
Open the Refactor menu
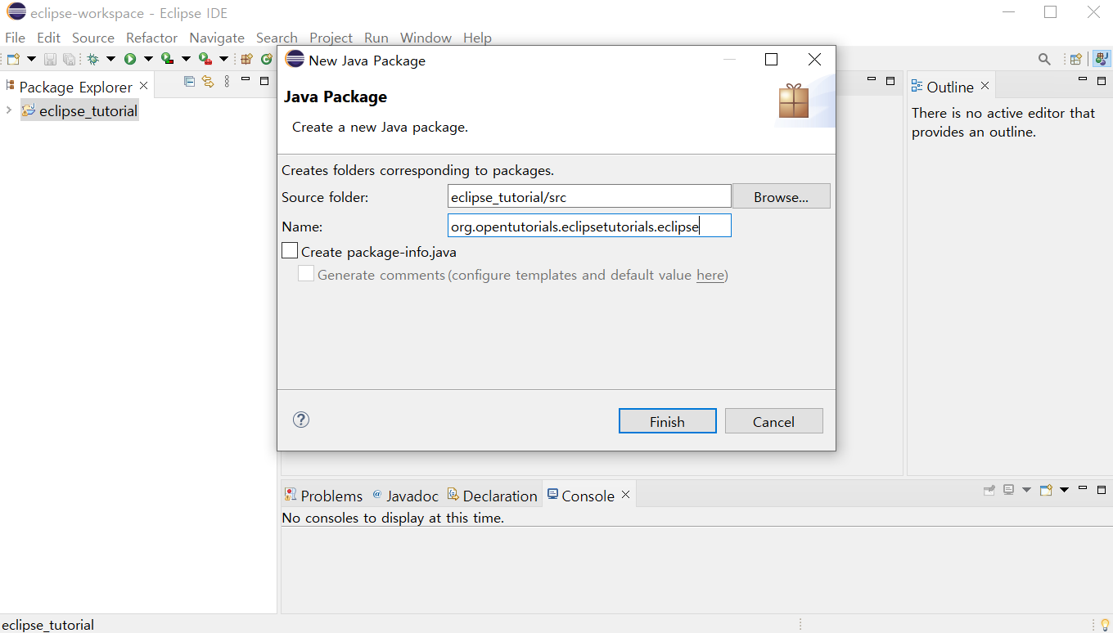(151, 38)
